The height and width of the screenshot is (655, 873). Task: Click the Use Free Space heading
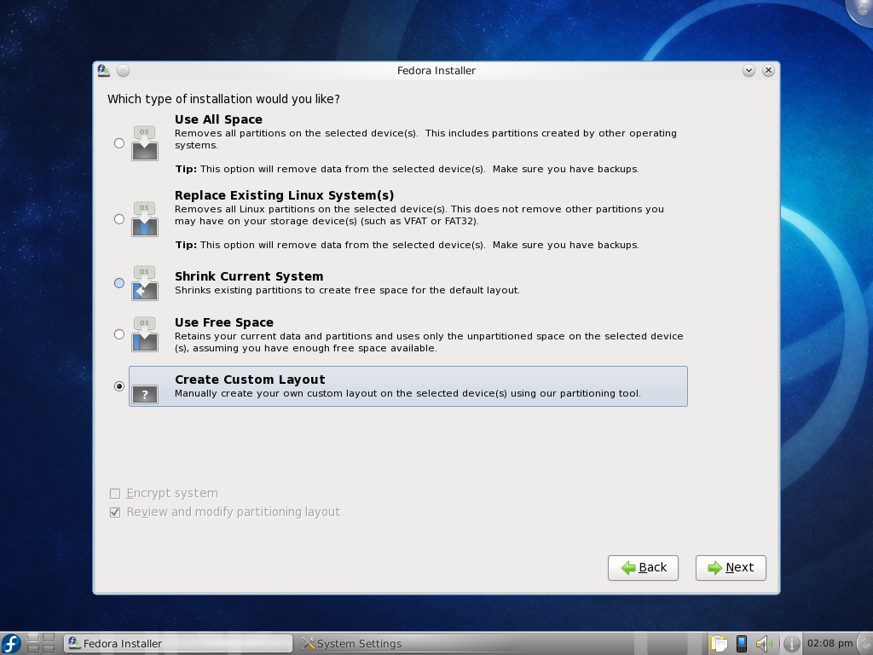(224, 322)
